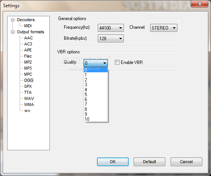
Task: Choose quality 3 in the list
Action: point(95,85)
